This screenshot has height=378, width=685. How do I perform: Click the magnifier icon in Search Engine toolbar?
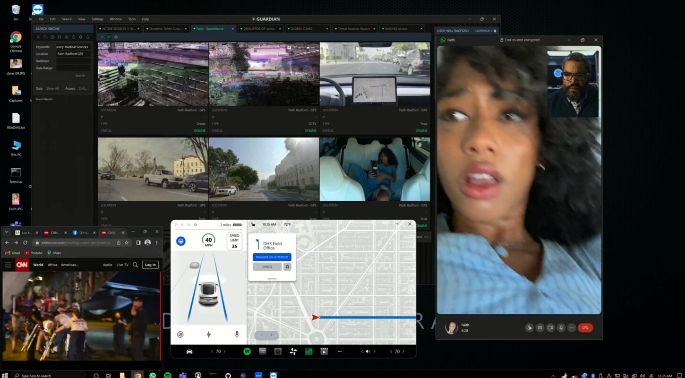pyautogui.click(x=38, y=37)
